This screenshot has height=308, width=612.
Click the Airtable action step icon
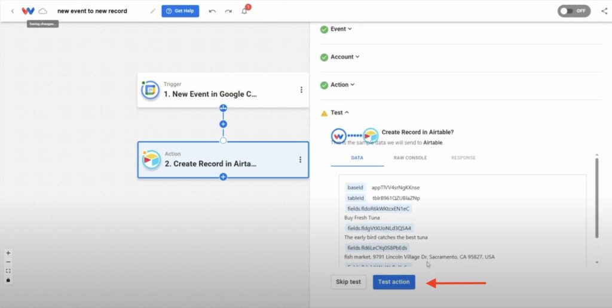click(151, 159)
